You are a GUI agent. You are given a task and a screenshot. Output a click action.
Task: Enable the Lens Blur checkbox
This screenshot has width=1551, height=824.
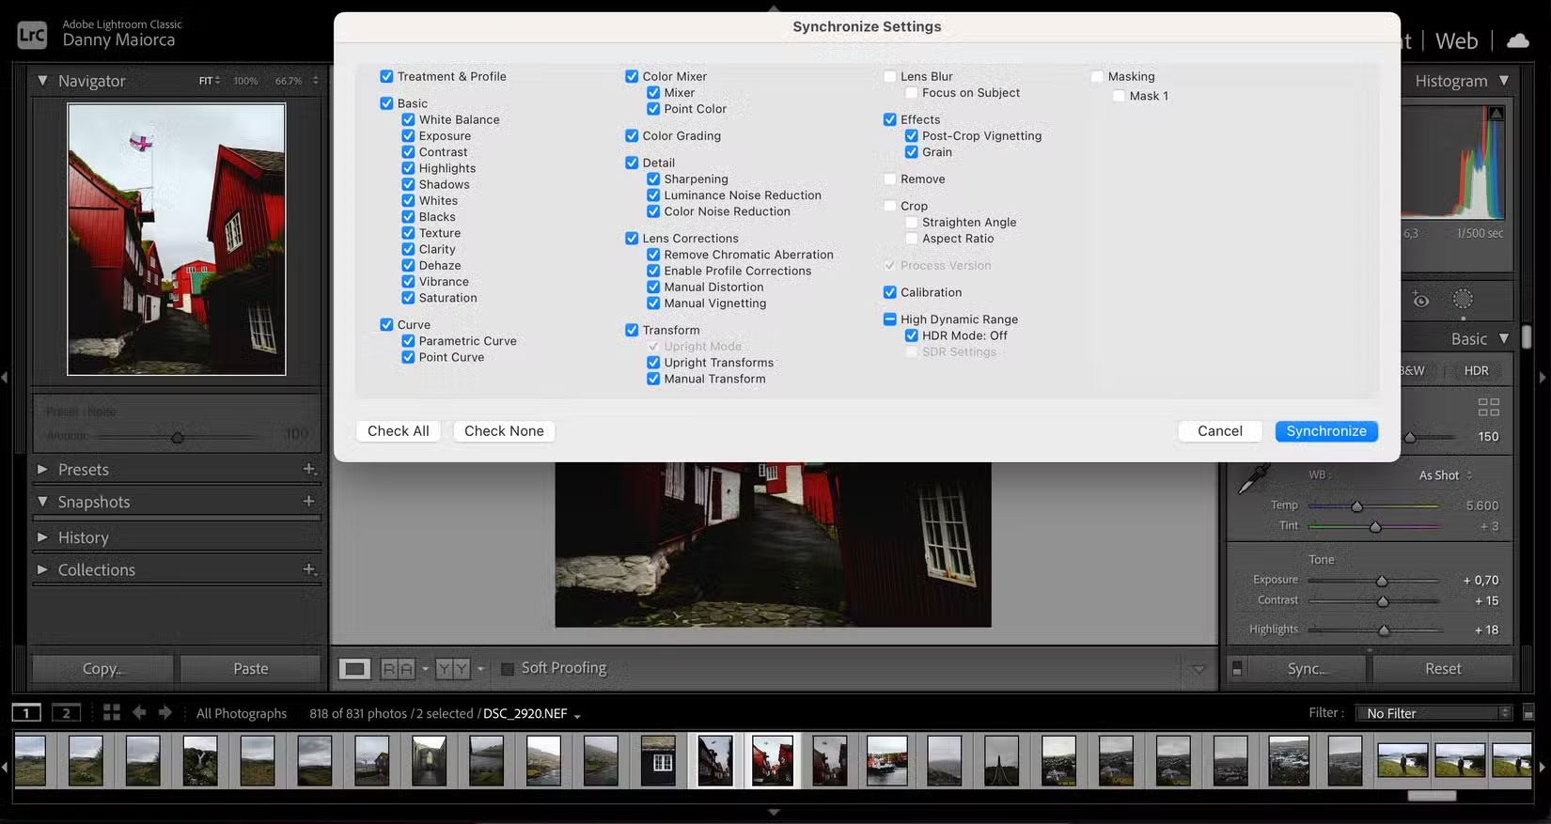[x=890, y=77]
